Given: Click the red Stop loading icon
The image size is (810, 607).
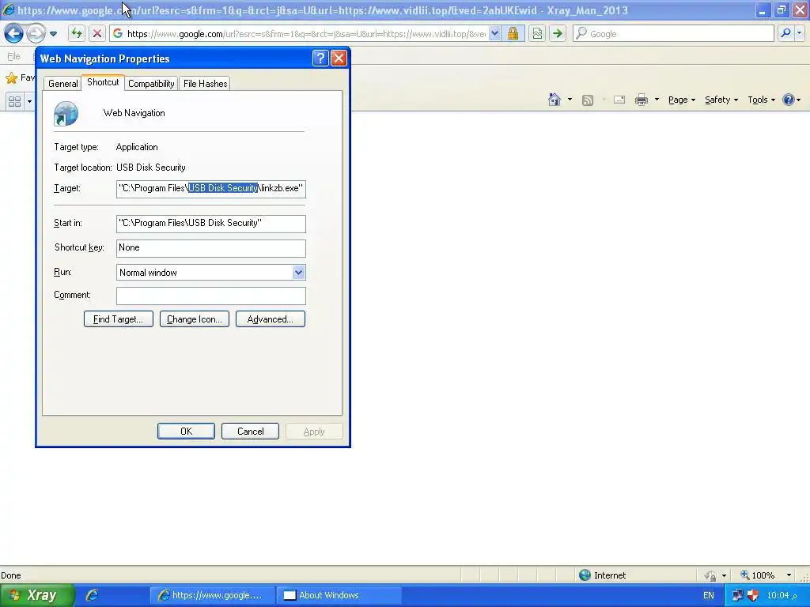Looking at the screenshot, I should (97, 33).
